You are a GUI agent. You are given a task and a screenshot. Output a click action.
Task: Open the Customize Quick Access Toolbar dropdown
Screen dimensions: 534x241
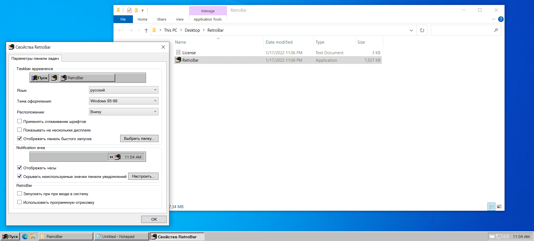point(142,11)
